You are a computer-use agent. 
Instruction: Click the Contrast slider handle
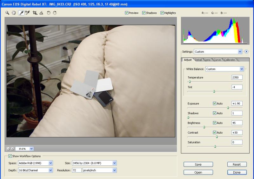[x=217, y=137]
